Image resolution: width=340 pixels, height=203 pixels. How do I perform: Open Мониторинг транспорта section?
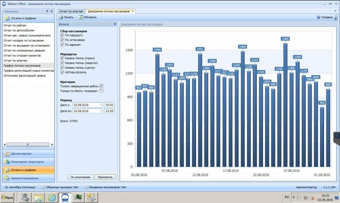point(29,162)
